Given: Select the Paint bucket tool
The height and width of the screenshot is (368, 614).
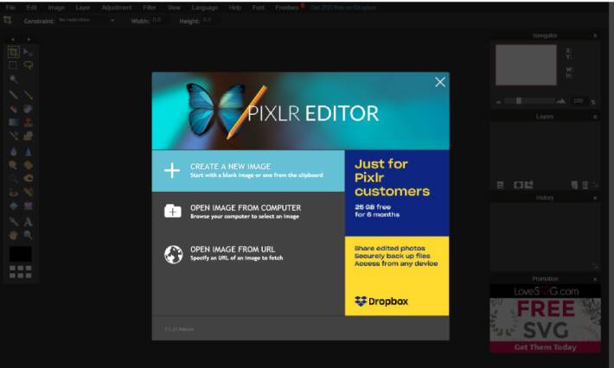Looking at the screenshot, I should pos(28,109).
